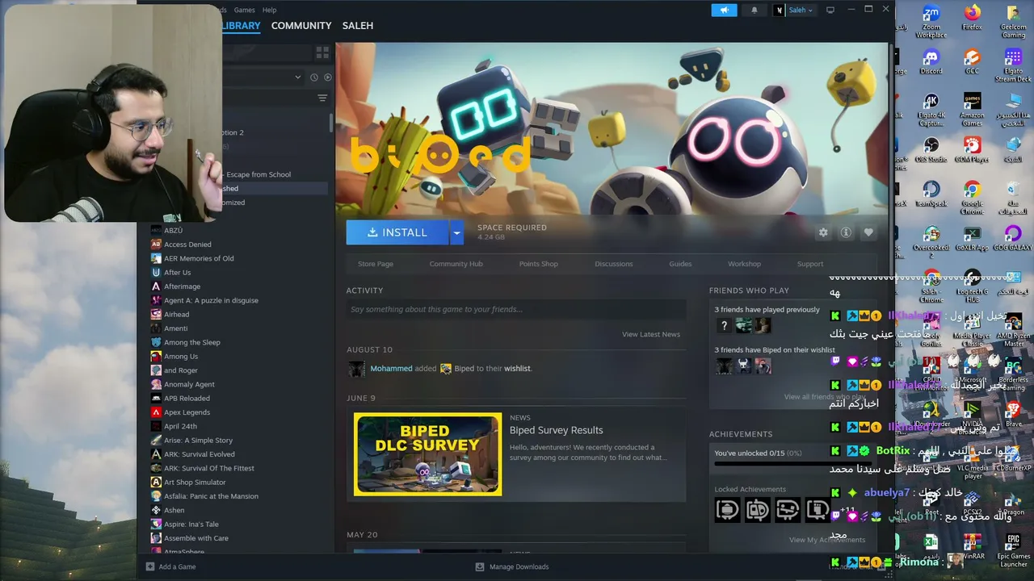Open advanced library filters icon
This screenshot has height=581, width=1034.
point(322,98)
